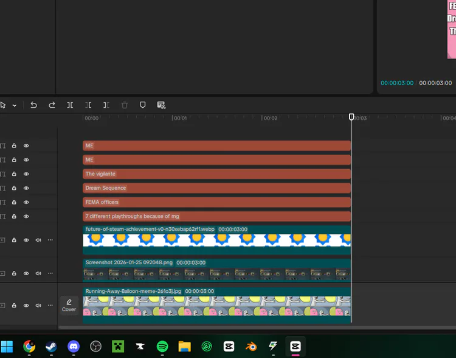Click the 00:02 mark on ruler
Screen dimensions: 456x358
pyautogui.click(x=271, y=118)
